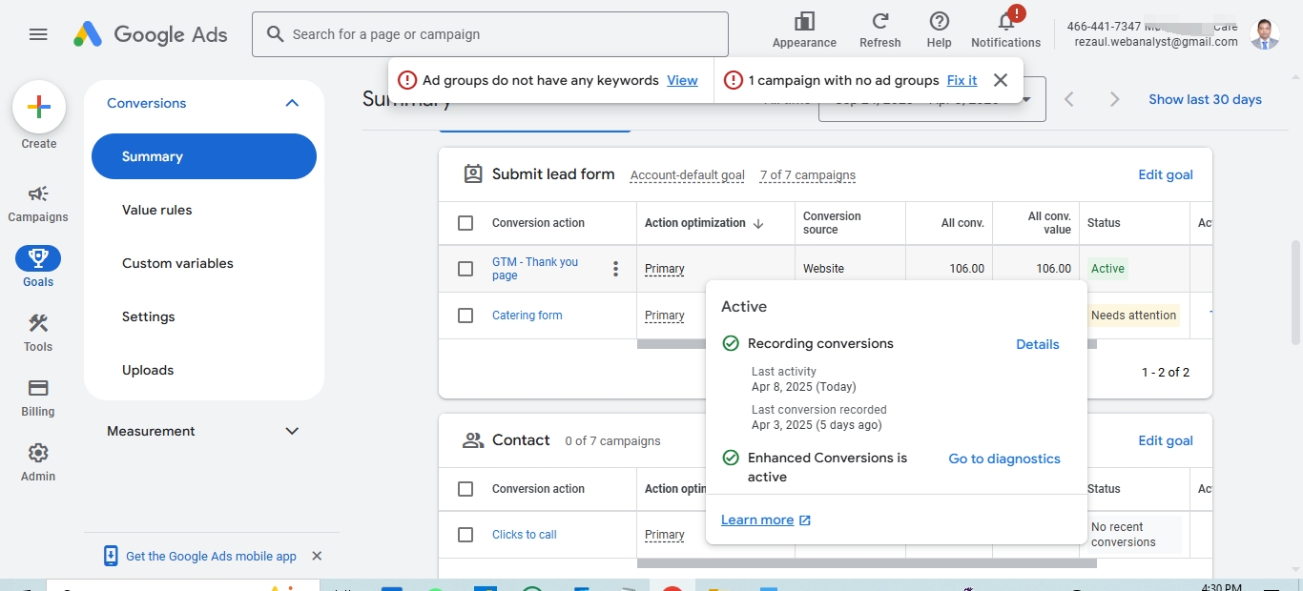
Task: Check the Catering form row
Action: pos(465,316)
